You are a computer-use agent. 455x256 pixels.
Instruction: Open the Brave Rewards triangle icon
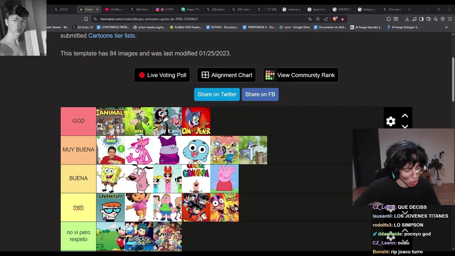[343, 19]
